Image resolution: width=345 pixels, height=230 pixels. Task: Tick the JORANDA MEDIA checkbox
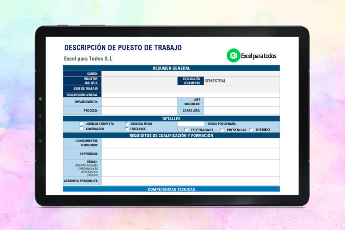pyautogui.click(x=126, y=124)
